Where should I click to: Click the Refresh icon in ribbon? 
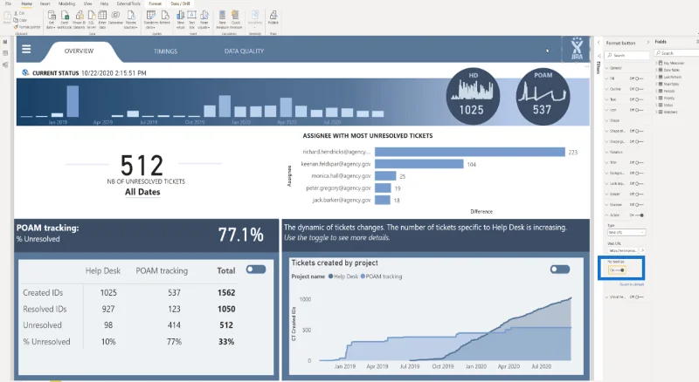(x=165, y=16)
